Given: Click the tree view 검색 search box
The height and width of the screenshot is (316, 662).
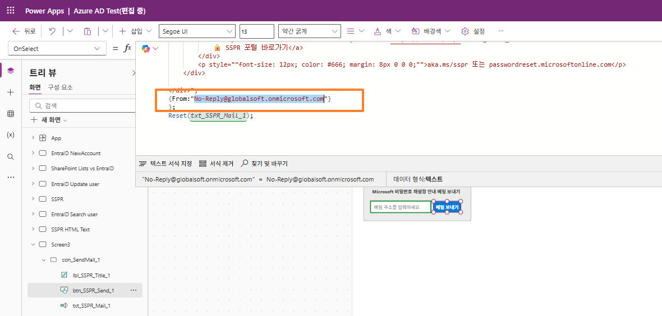Looking at the screenshot, I should point(83,105).
